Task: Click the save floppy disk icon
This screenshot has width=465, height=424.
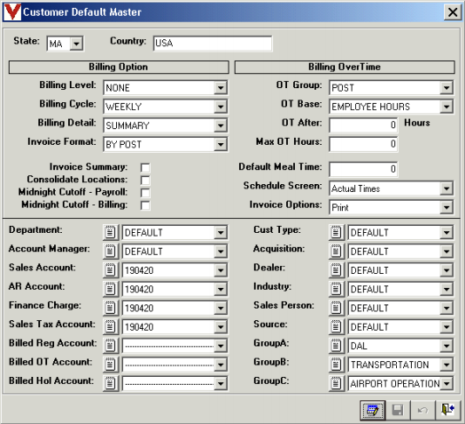Action: pyautogui.click(x=398, y=410)
